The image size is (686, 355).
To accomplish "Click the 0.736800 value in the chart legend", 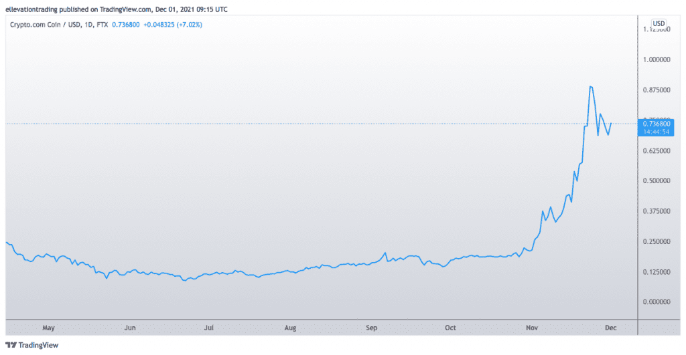I will tap(125, 25).
